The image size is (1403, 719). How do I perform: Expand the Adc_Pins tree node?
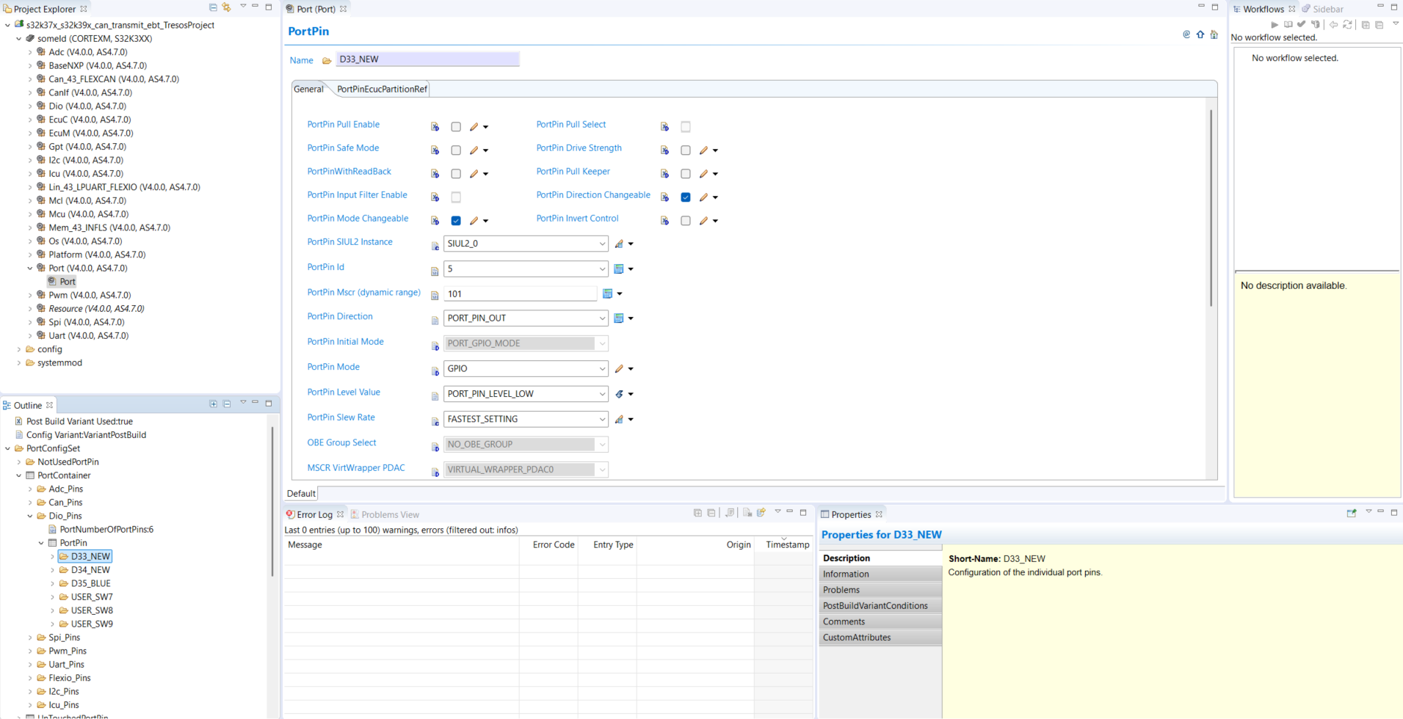pos(31,489)
